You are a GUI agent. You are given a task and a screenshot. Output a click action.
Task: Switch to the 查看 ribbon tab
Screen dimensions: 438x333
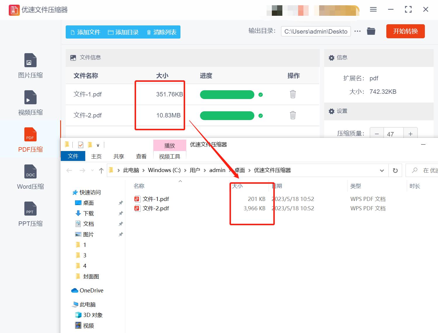coord(141,156)
